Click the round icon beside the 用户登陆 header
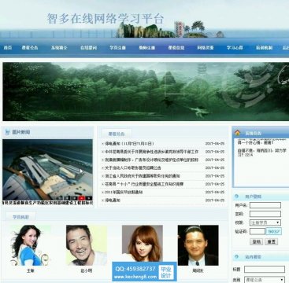Screen dimensions: 289x283 point(236,197)
